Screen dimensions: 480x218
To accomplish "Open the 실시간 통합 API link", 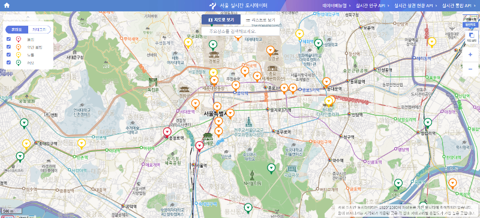I will click(458, 5).
